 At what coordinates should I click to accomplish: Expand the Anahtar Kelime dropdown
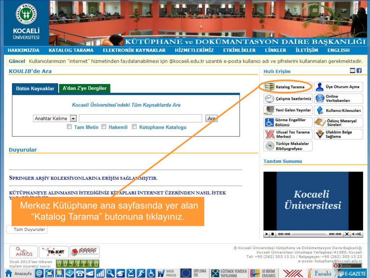(73, 118)
